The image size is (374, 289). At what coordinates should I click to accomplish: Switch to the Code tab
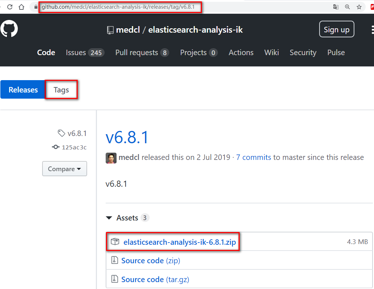(x=46, y=53)
